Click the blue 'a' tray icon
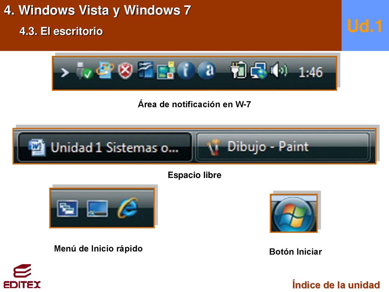Screen dimensions: 389x292 point(207,70)
